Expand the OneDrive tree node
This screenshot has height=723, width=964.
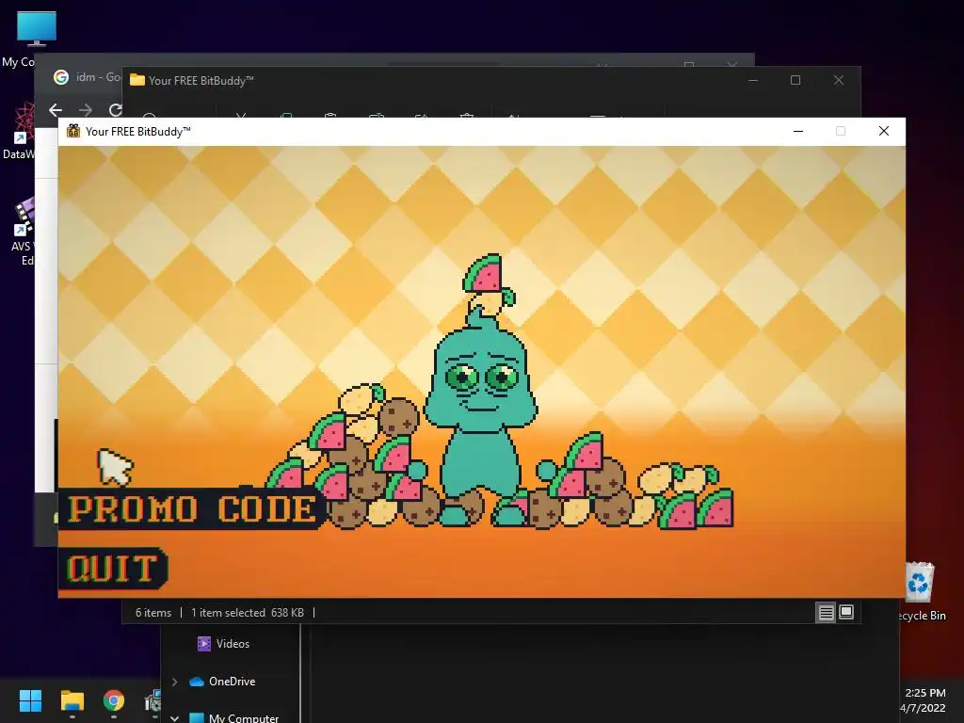[174, 682]
